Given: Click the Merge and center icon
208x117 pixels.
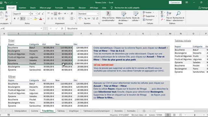Looking at the screenshot, I should coord(72,19).
